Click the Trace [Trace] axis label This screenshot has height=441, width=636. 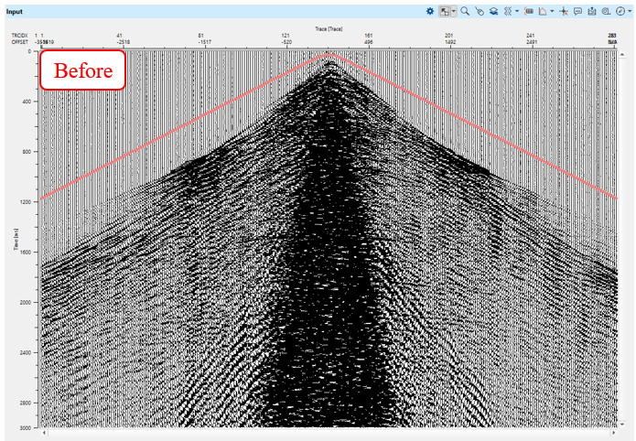coord(327,28)
